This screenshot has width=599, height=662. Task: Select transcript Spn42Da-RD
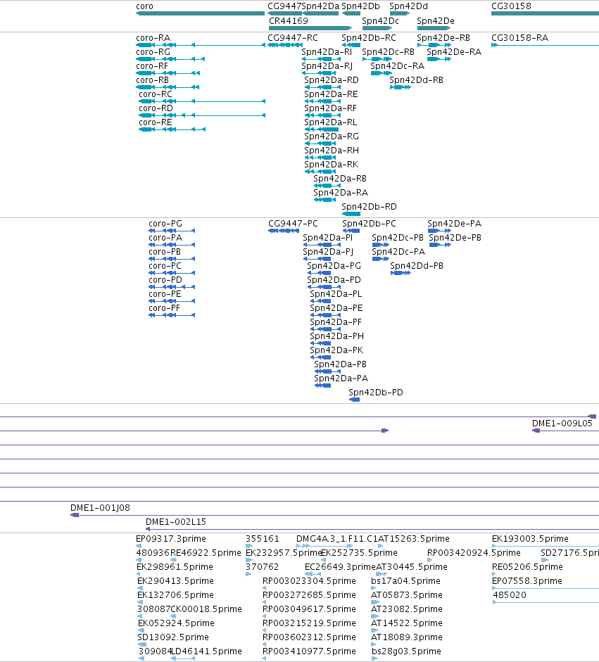click(322, 87)
